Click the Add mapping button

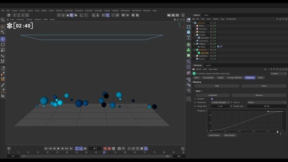217,86
